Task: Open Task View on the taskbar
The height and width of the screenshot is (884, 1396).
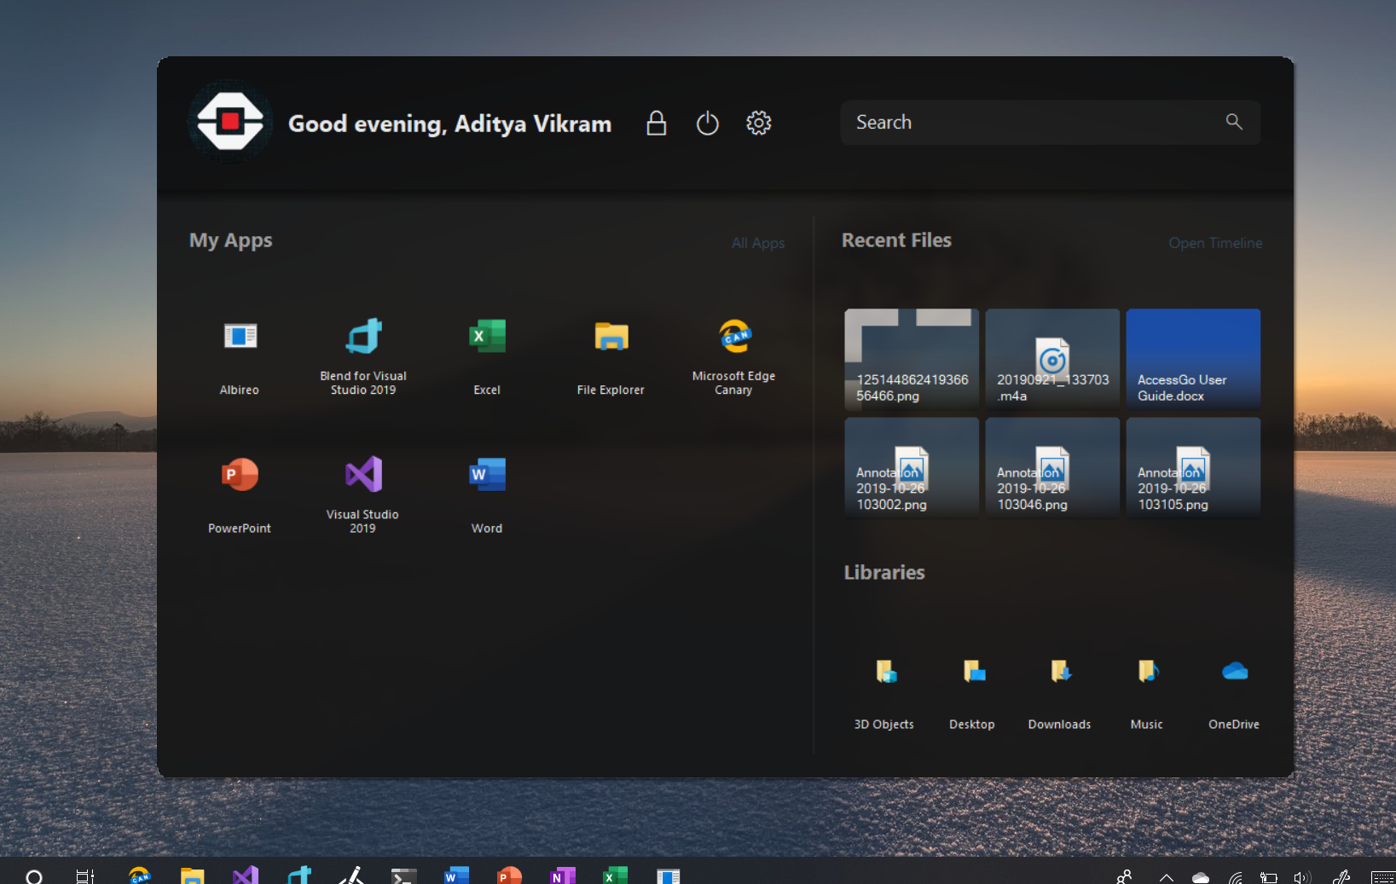Action: click(x=85, y=875)
